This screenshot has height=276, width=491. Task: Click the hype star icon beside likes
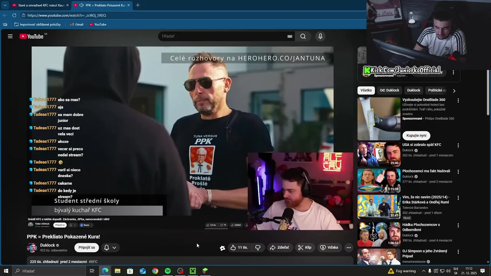(x=222, y=248)
